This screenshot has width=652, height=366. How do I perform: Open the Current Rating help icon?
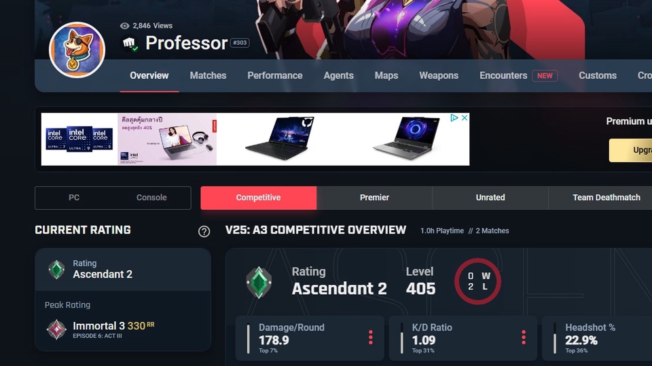[x=204, y=232]
